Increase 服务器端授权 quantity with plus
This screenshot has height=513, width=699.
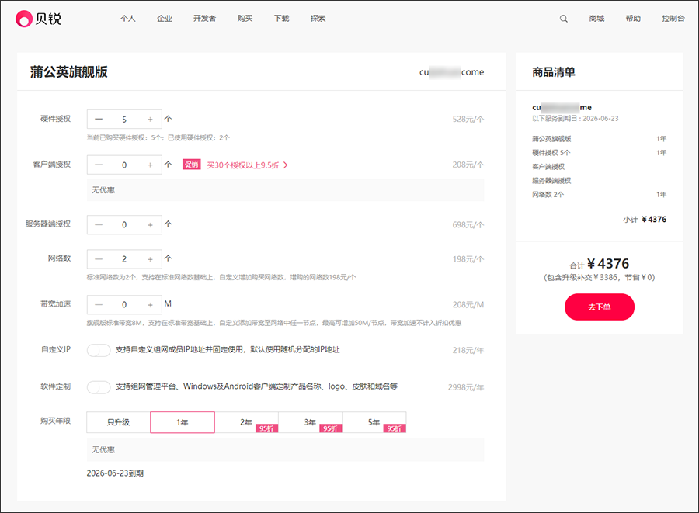(150, 225)
